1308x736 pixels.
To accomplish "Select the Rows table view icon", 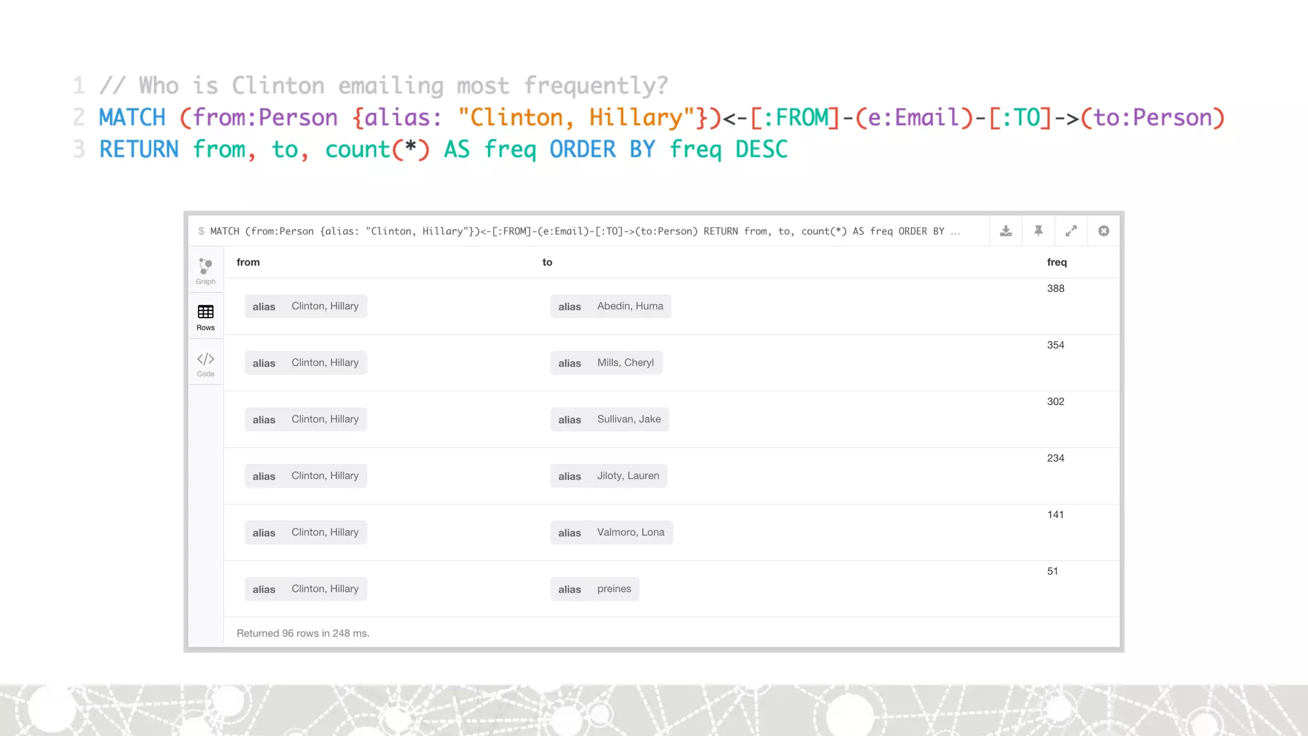I will click(205, 317).
